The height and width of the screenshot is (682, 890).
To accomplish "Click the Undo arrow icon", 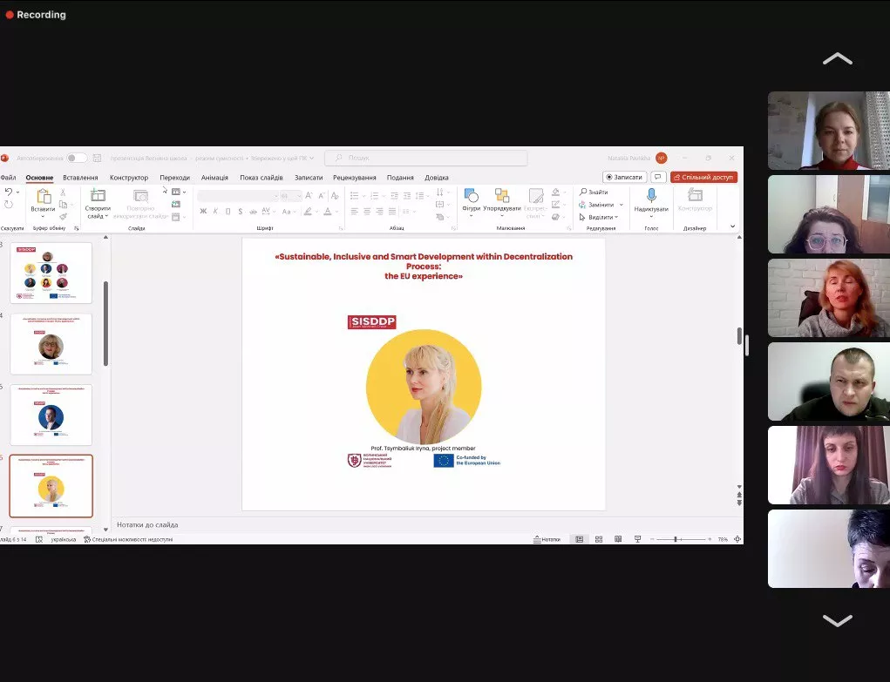I will [x=9, y=192].
